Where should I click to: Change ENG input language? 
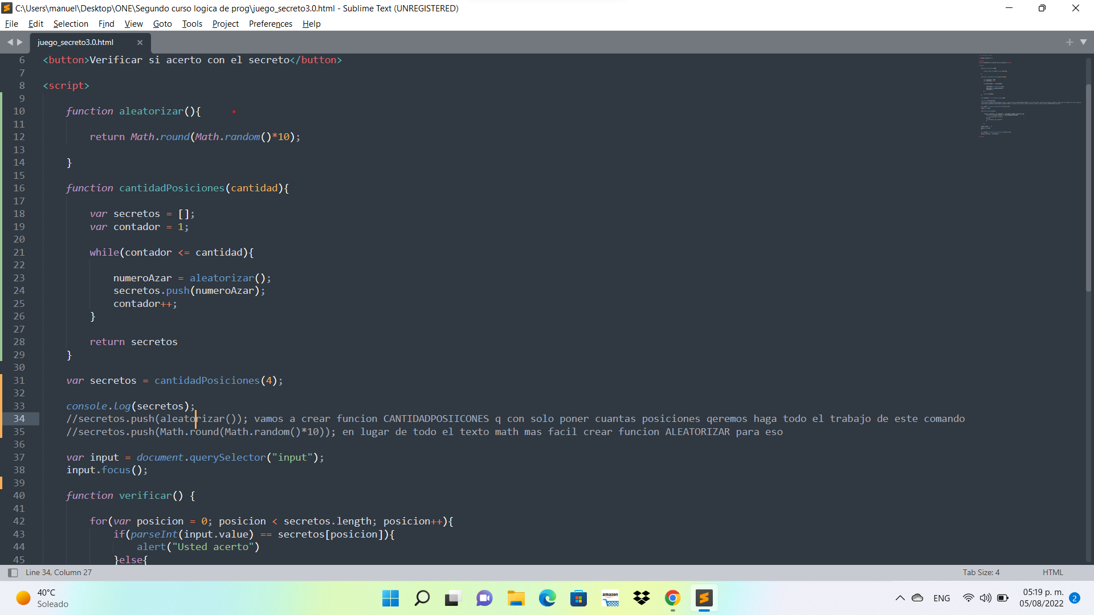click(942, 598)
